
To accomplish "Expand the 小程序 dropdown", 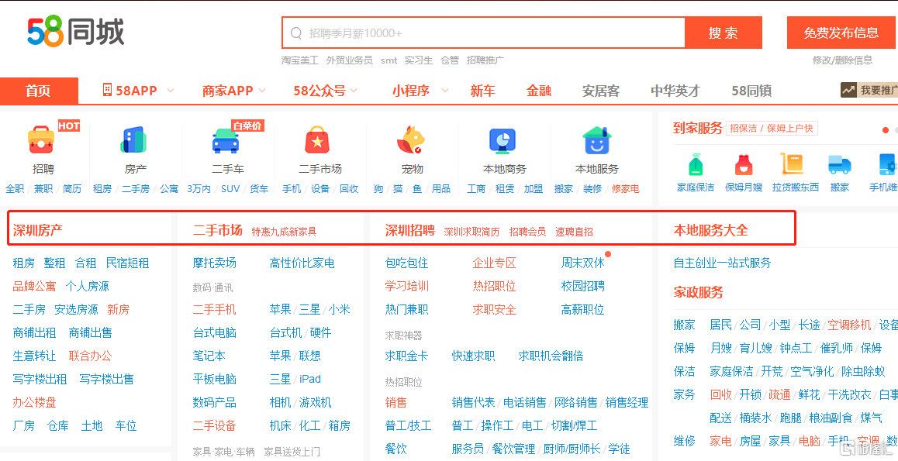I will [x=417, y=91].
